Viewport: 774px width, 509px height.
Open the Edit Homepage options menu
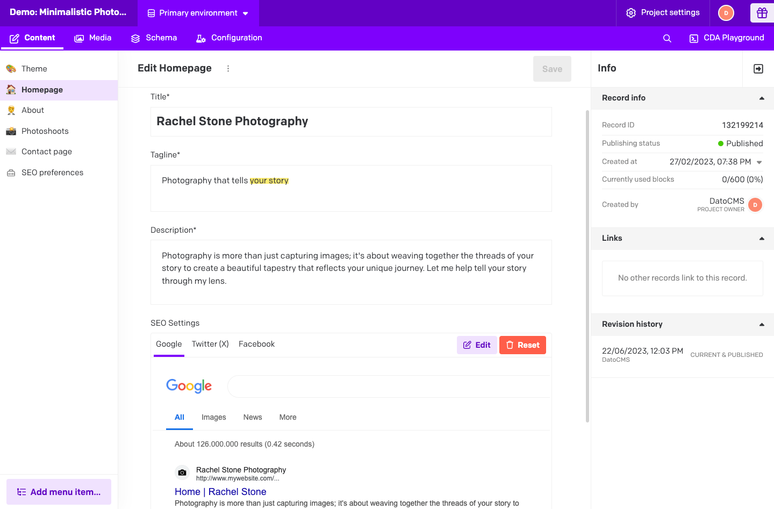[228, 68]
